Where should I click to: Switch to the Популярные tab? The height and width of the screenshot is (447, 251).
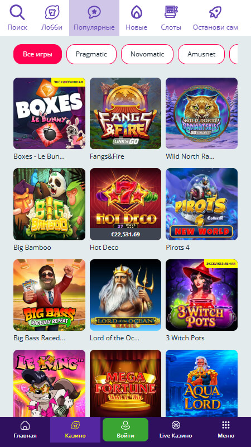point(94,18)
